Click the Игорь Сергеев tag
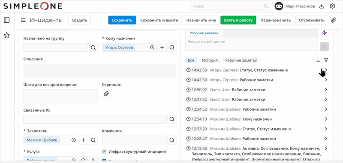The height and width of the screenshot is (163, 343). click(119, 47)
